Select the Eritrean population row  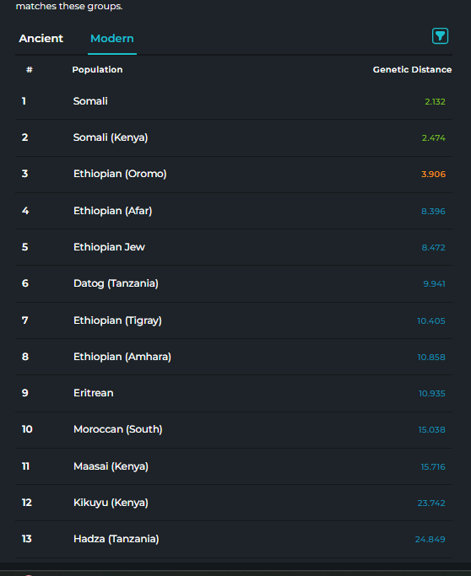coord(234,393)
